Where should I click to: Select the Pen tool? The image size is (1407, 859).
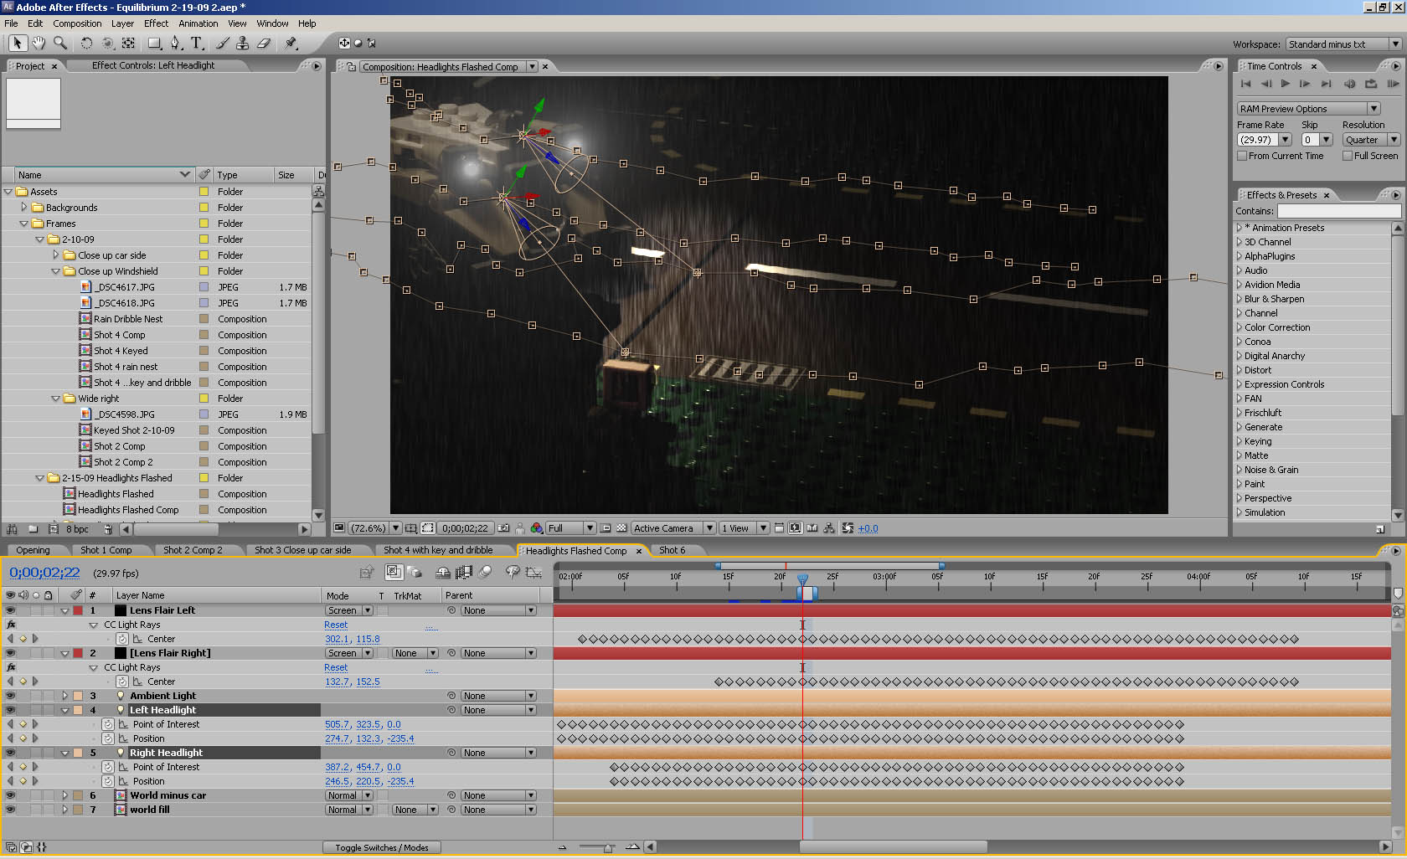pos(176,43)
